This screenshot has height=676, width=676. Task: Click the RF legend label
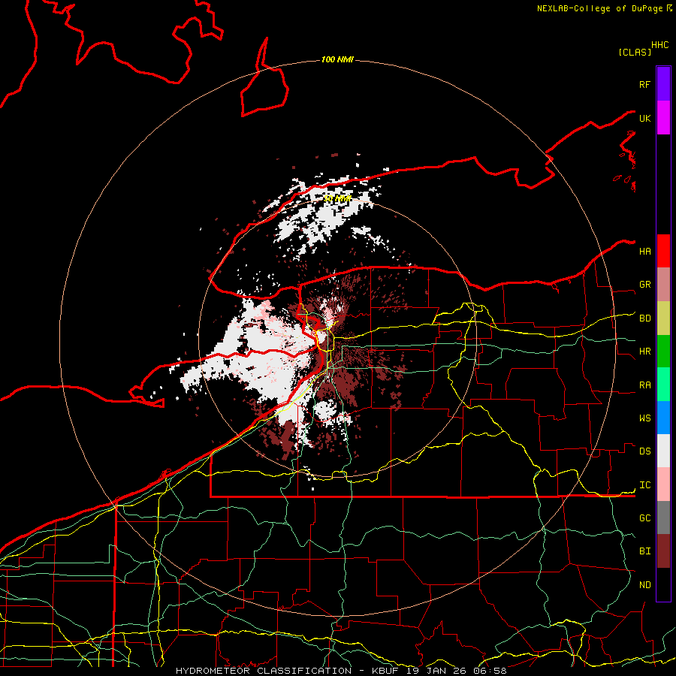[x=644, y=84]
